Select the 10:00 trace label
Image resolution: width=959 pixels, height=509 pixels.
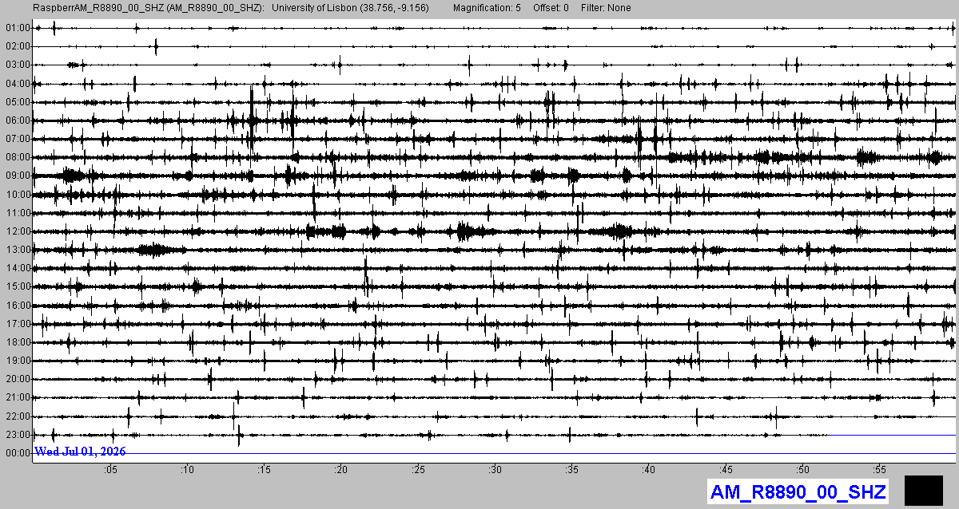tap(18, 195)
